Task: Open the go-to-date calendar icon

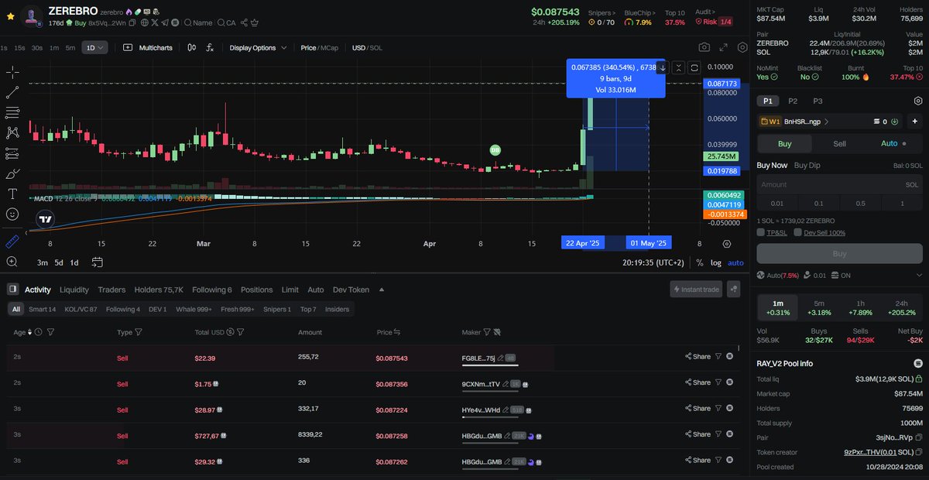Action: coord(98,262)
